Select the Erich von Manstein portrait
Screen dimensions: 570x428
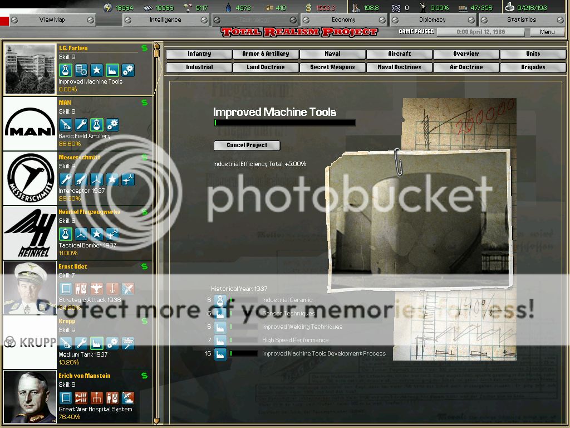[30, 397]
